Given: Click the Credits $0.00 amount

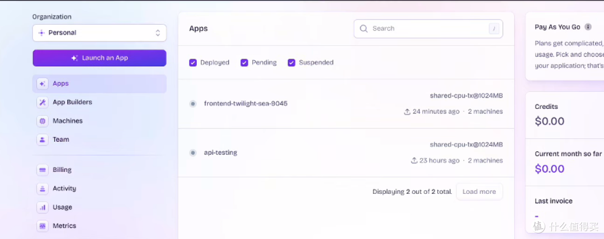Looking at the screenshot, I should click(x=550, y=121).
